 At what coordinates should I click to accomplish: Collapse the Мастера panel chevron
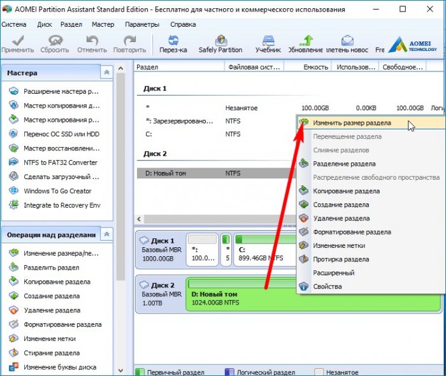pyautogui.click(x=106, y=72)
